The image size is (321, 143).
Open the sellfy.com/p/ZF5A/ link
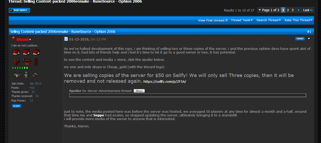(x=165, y=82)
